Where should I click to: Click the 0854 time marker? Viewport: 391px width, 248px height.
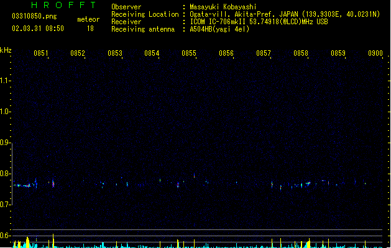152,53
